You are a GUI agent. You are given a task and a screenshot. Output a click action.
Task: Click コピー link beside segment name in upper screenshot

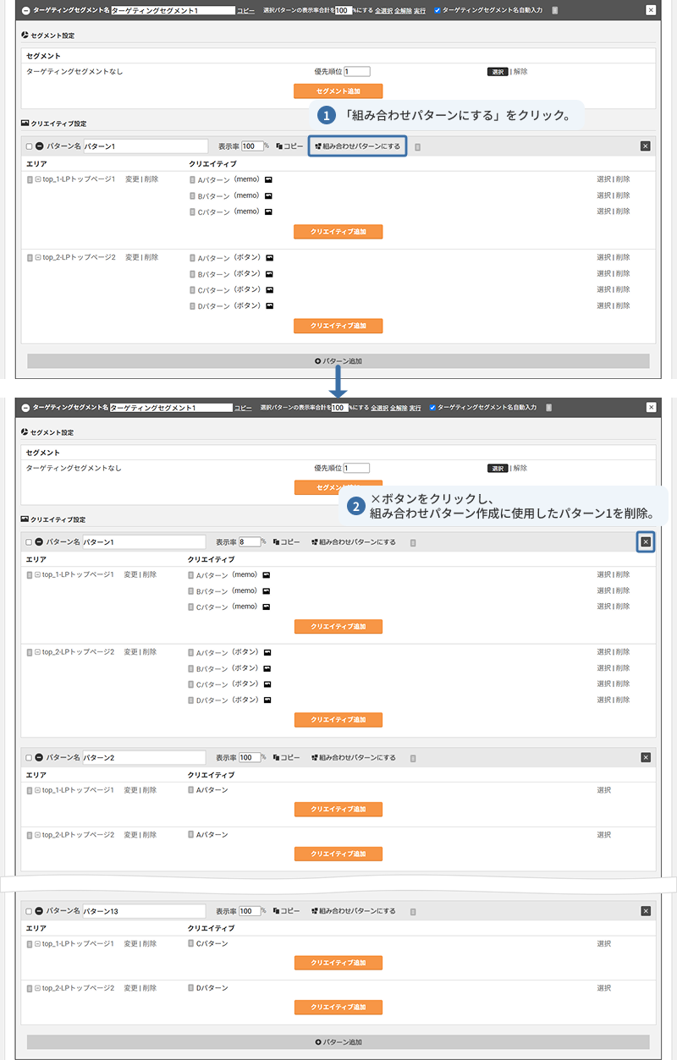[245, 10]
